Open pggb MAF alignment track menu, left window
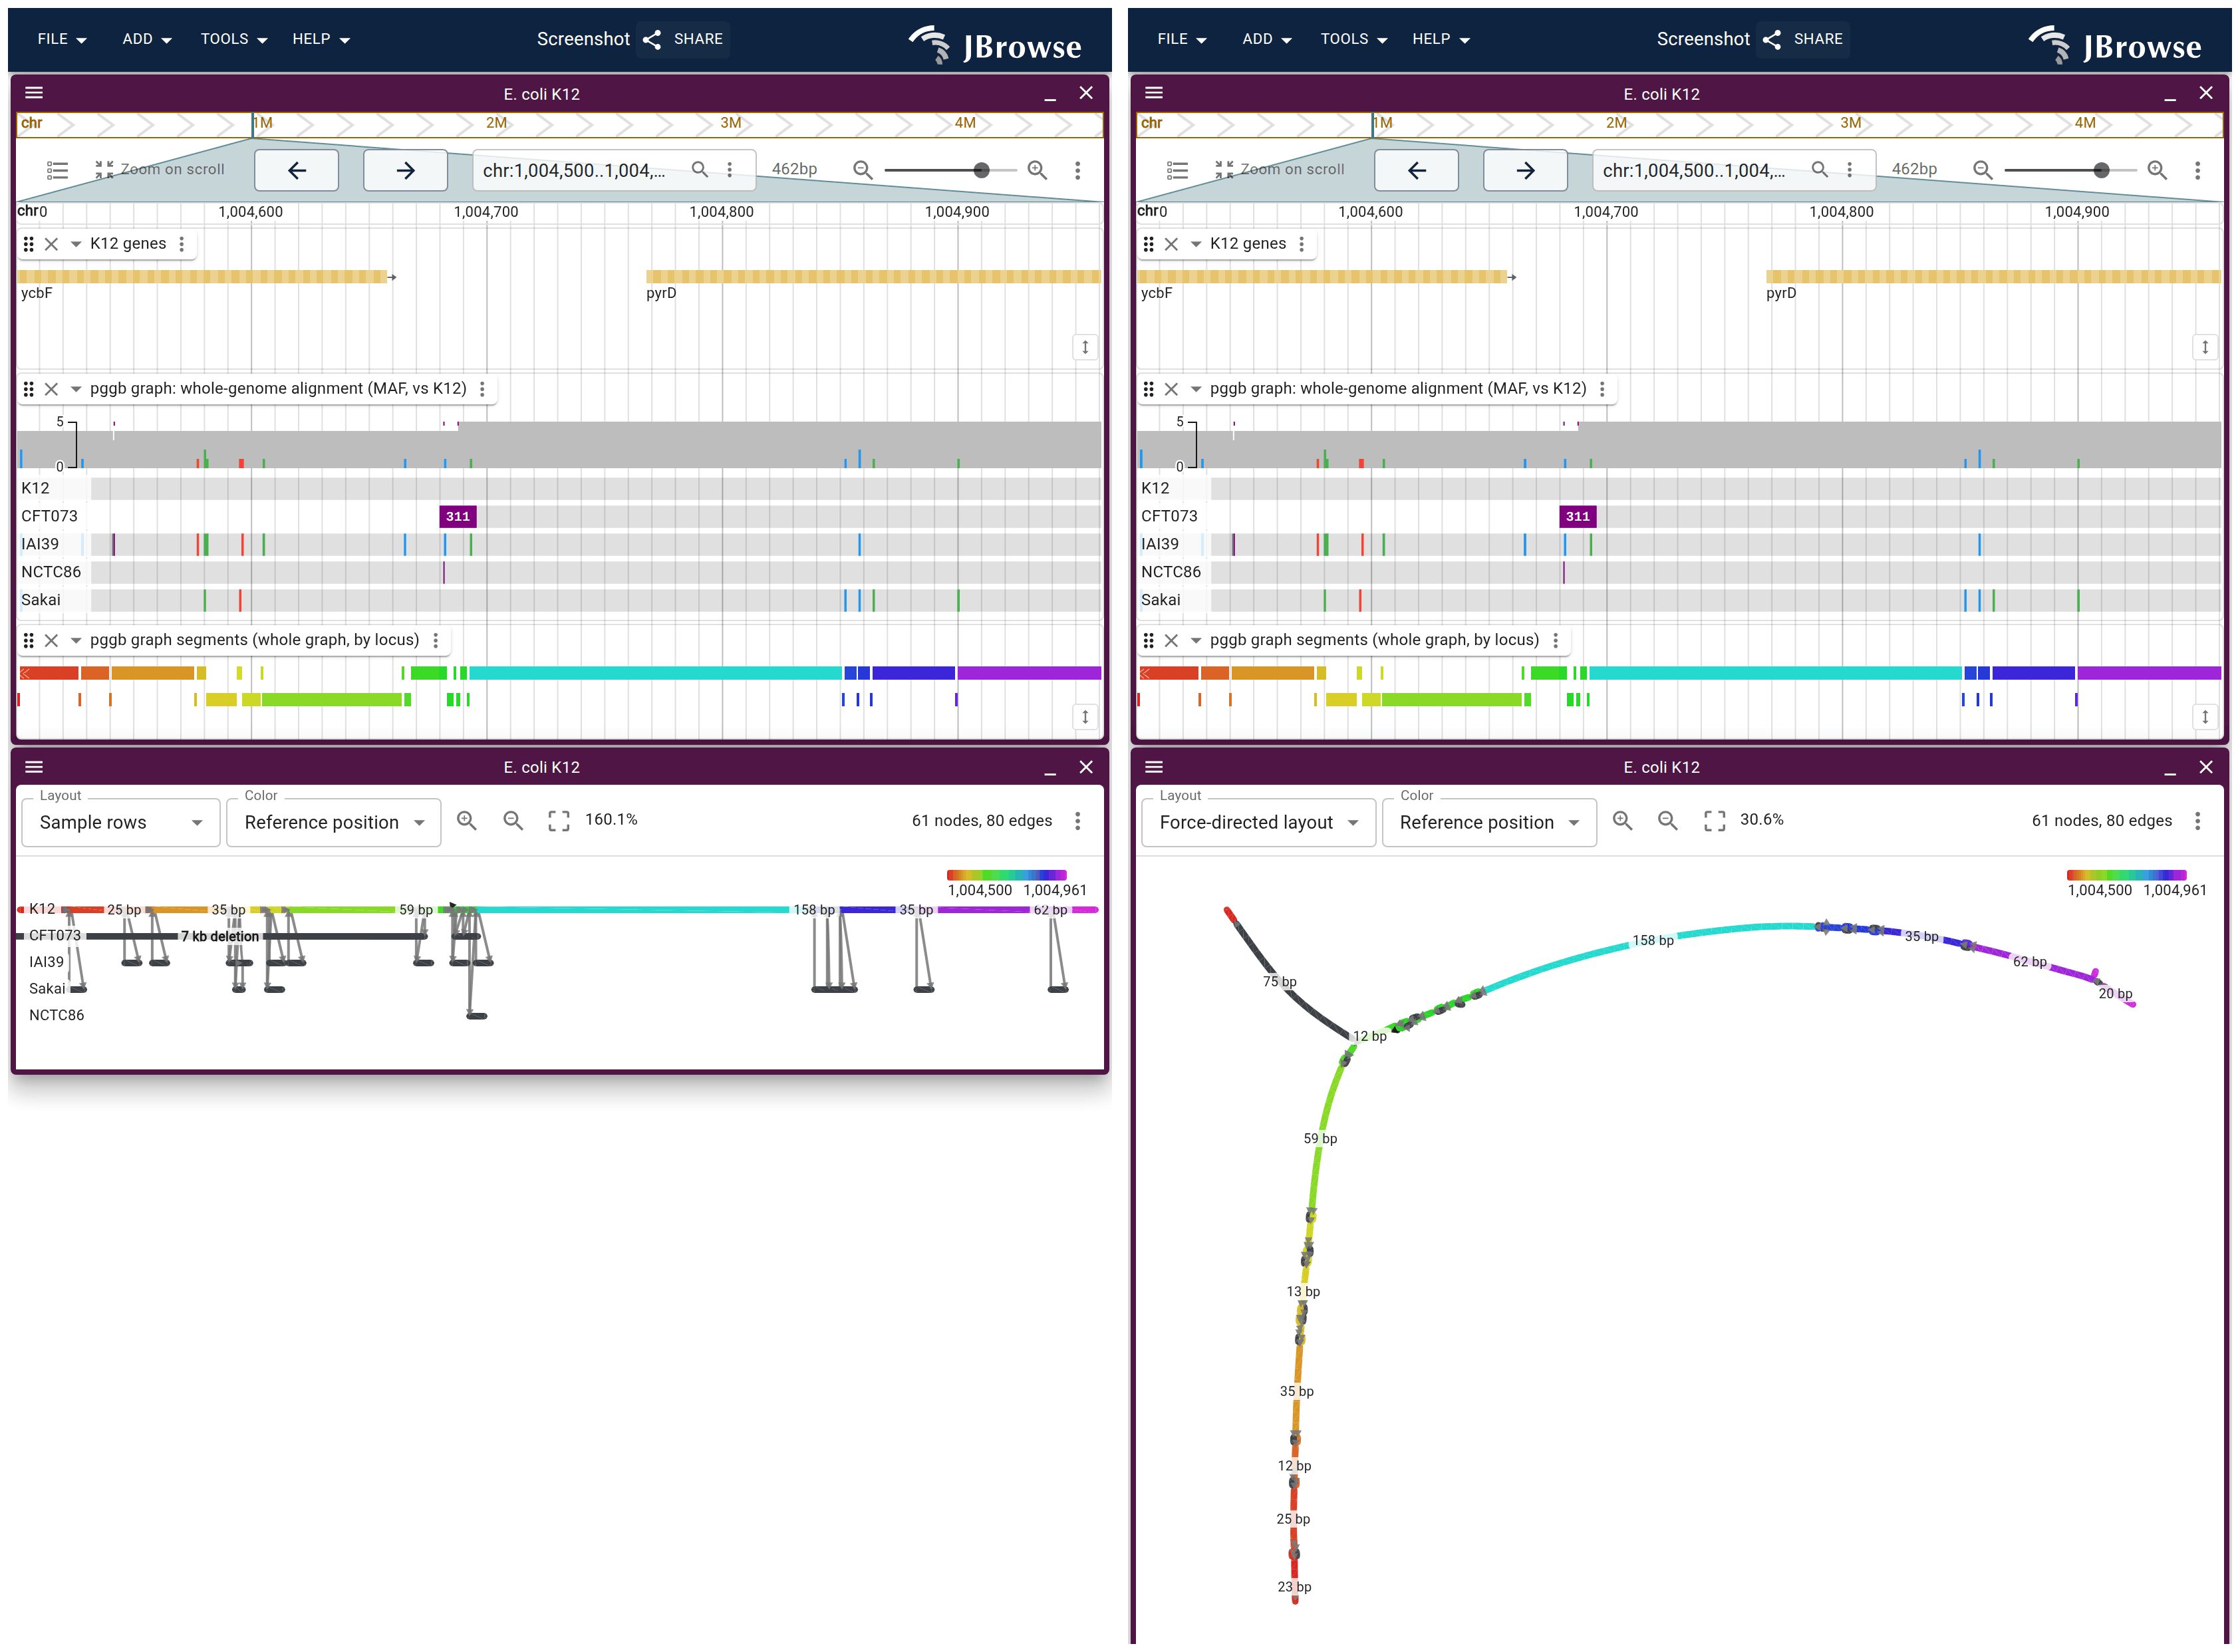 pyautogui.click(x=482, y=389)
